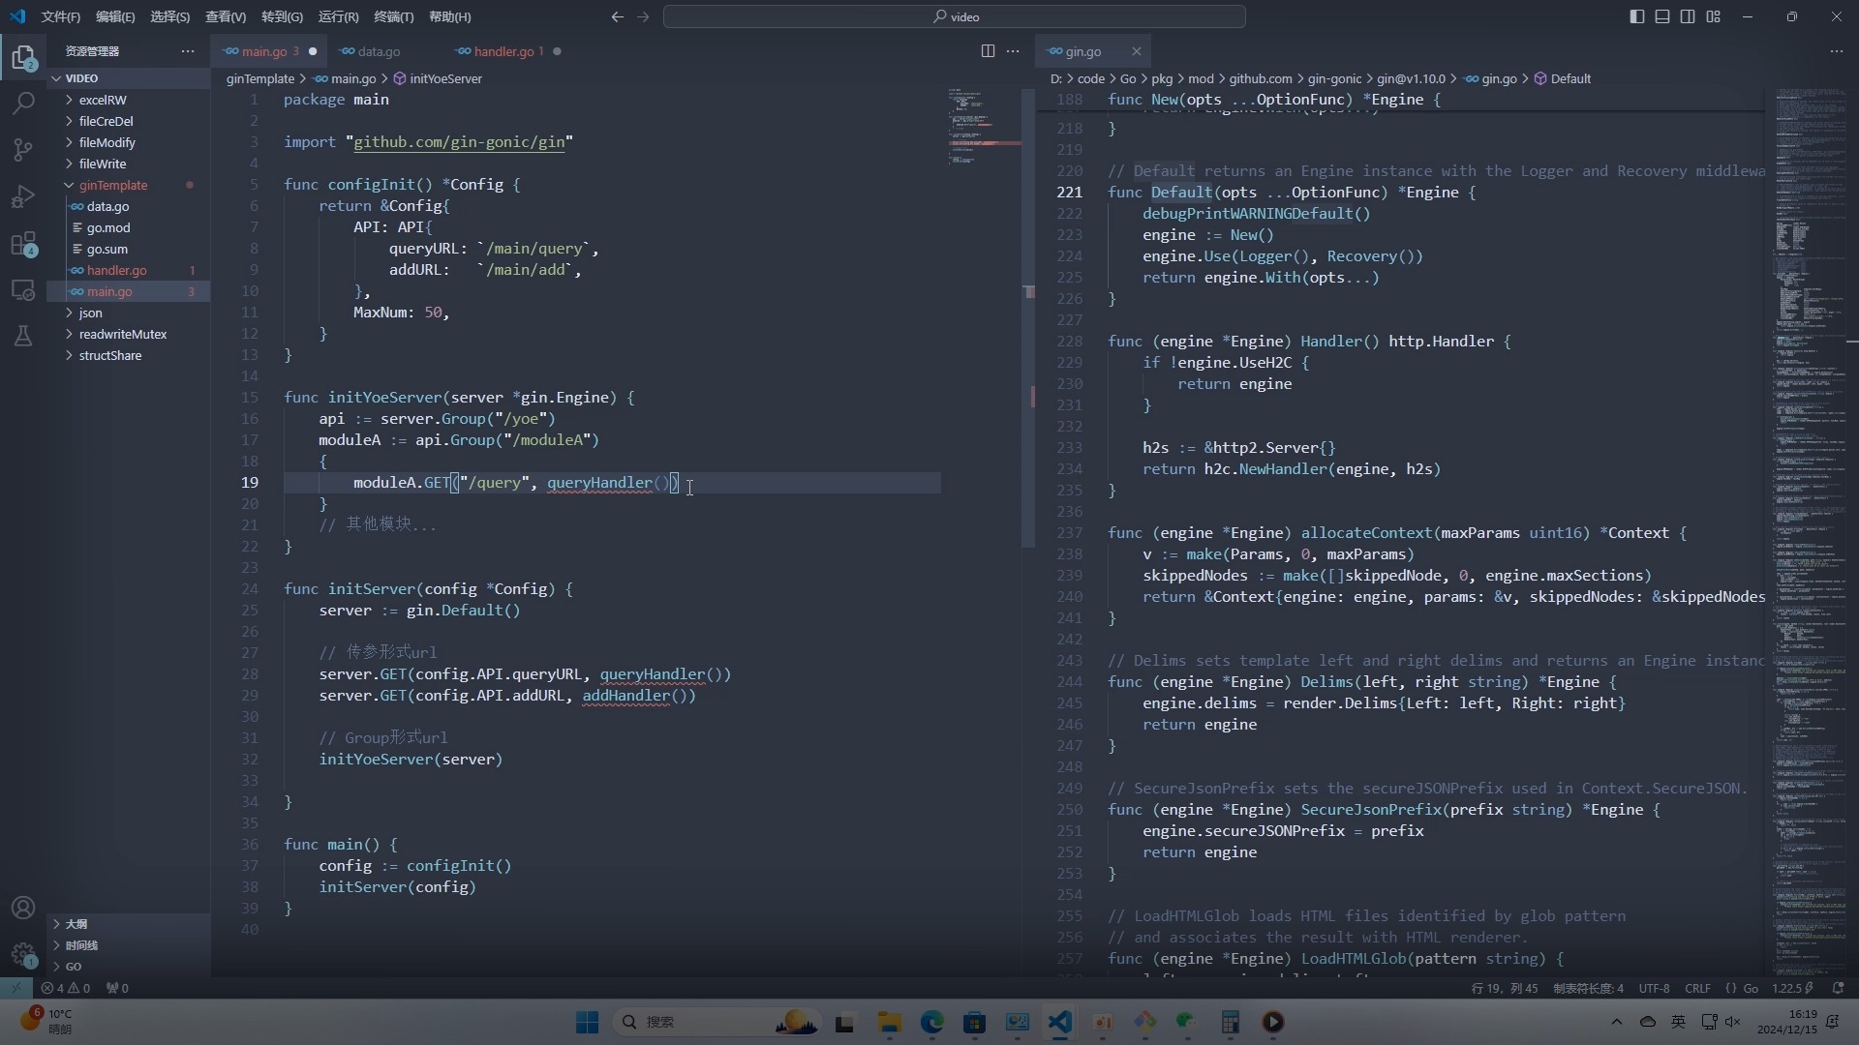Expand the readwriteMutex folder
This screenshot has height=1045, width=1859.
[x=129, y=334]
